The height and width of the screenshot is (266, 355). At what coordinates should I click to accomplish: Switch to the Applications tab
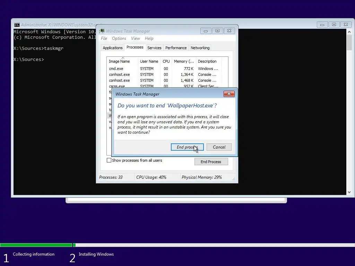[x=113, y=48]
